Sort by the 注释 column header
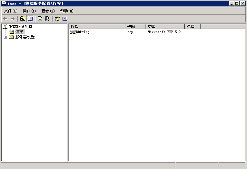The width and height of the screenshot is (247, 169). pos(193,27)
